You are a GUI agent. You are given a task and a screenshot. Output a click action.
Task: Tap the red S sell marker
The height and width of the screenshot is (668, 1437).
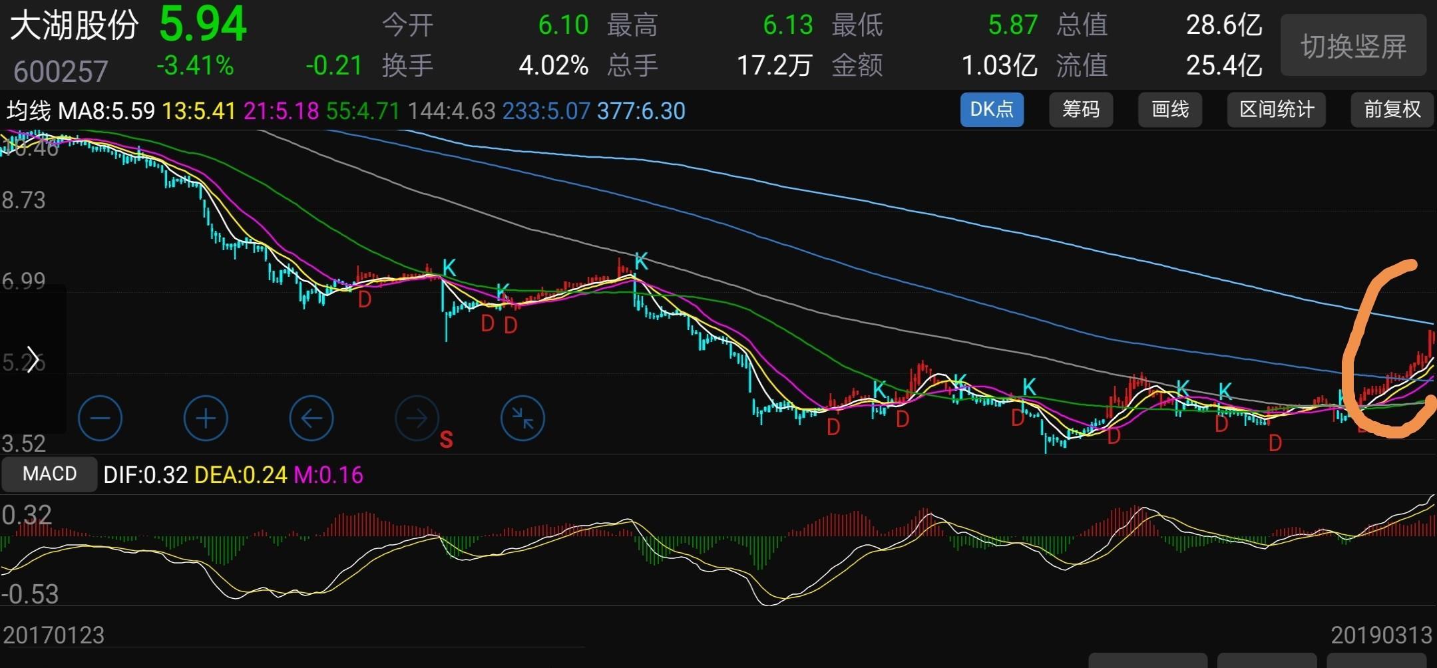tap(446, 439)
